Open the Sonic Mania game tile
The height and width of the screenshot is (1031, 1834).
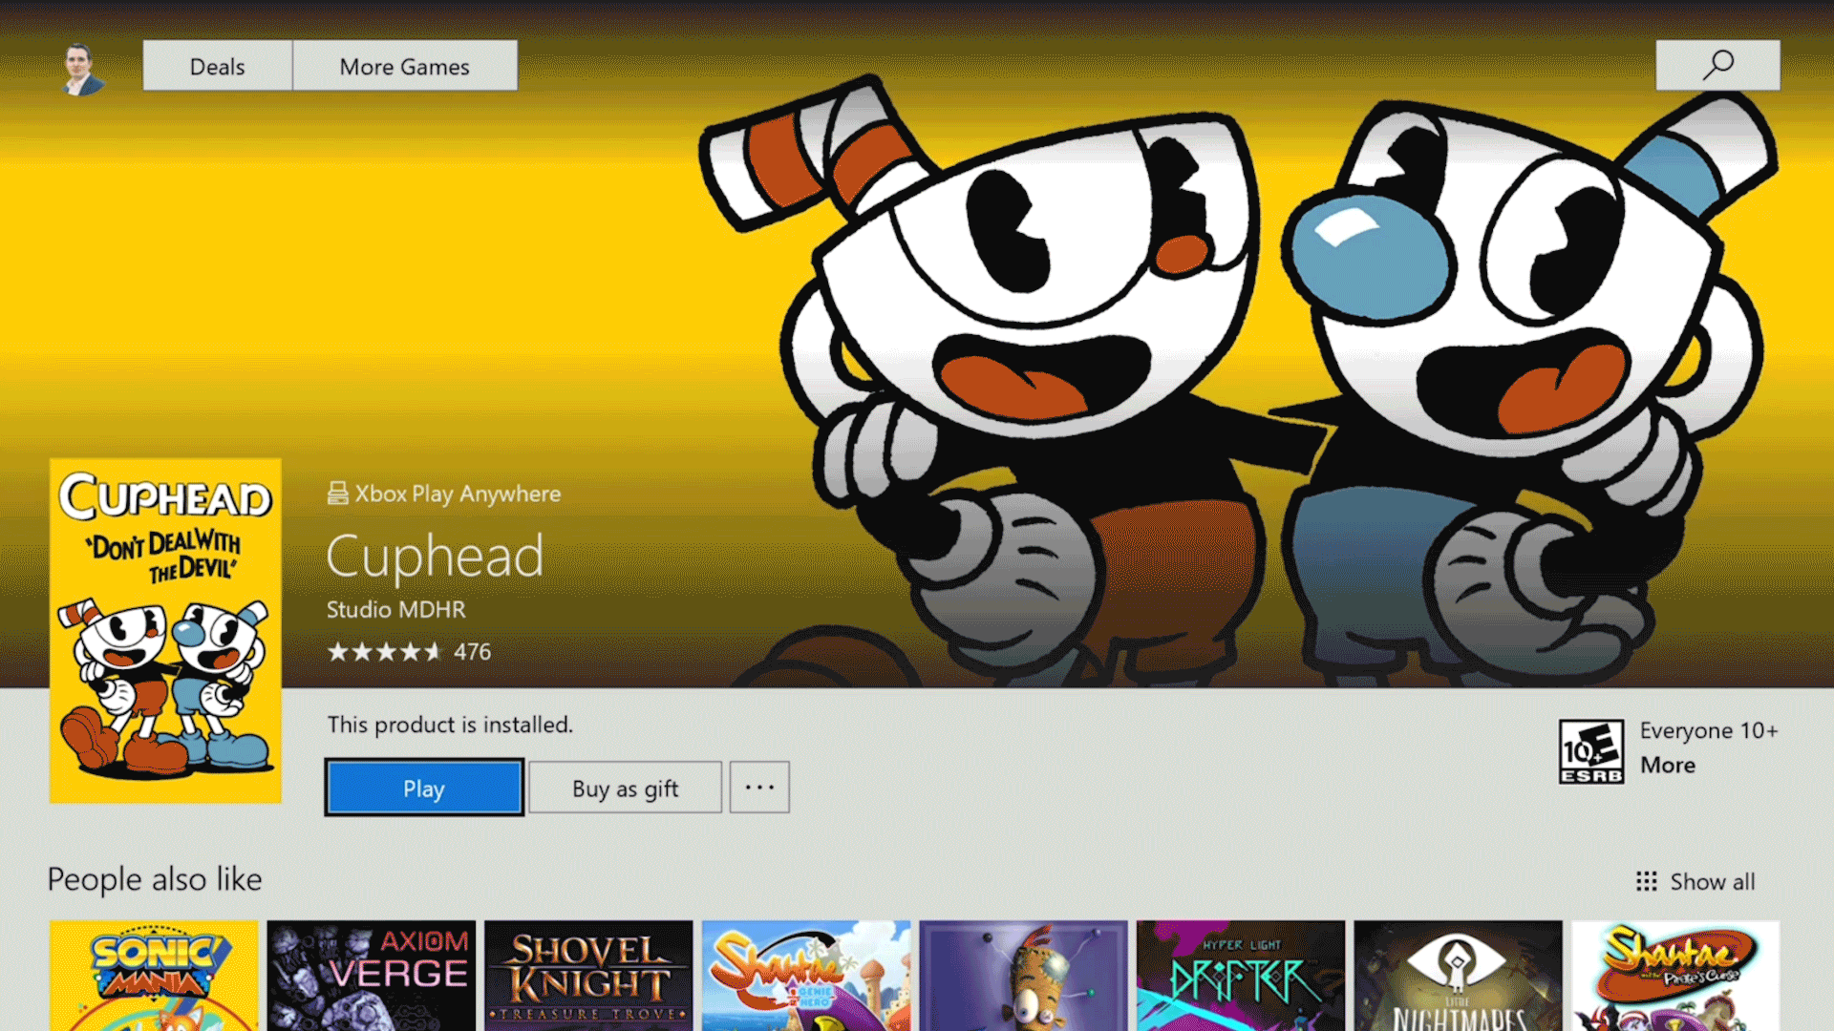click(x=154, y=976)
